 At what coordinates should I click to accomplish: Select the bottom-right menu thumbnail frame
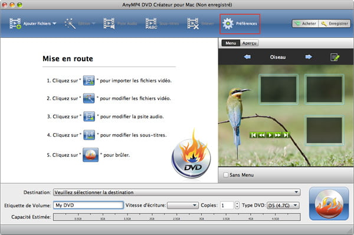[324, 130]
